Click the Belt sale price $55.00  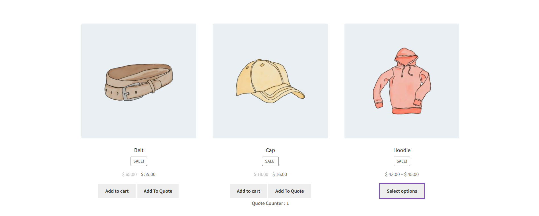click(148, 174)
